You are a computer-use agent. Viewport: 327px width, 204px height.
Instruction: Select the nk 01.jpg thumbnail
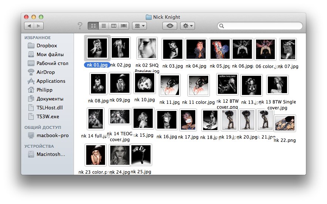pyautogui.click(x=97, y=48)
